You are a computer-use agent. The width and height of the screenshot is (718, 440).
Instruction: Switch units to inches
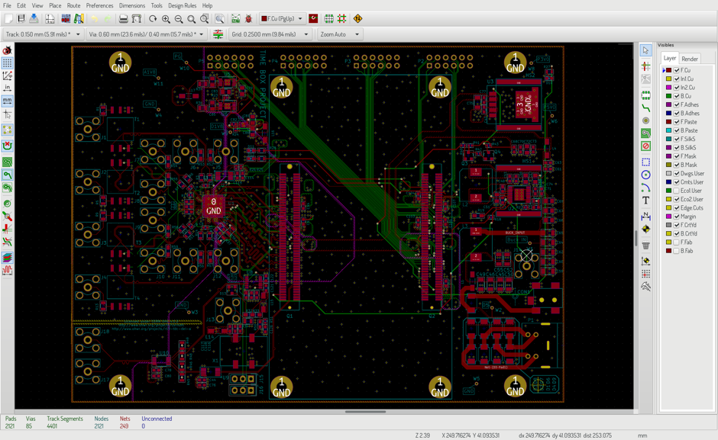coord(8,88)
